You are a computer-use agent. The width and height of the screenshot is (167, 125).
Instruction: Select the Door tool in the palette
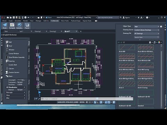coord(9,46)
